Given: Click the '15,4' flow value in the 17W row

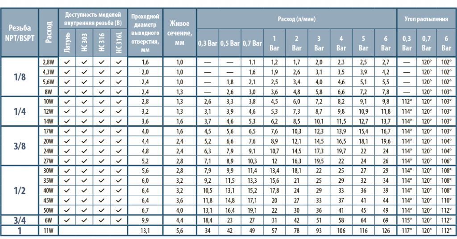Looking at the screenshot, I should coord(363,131).
